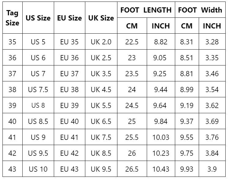Viewport: 229px width, 179px height.
Task: Select the US 10 cell
Action: 38,169
